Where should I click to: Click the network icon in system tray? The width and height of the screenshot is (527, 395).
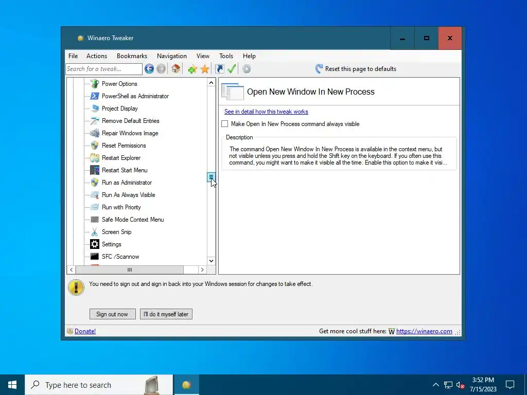coord(448,385)
